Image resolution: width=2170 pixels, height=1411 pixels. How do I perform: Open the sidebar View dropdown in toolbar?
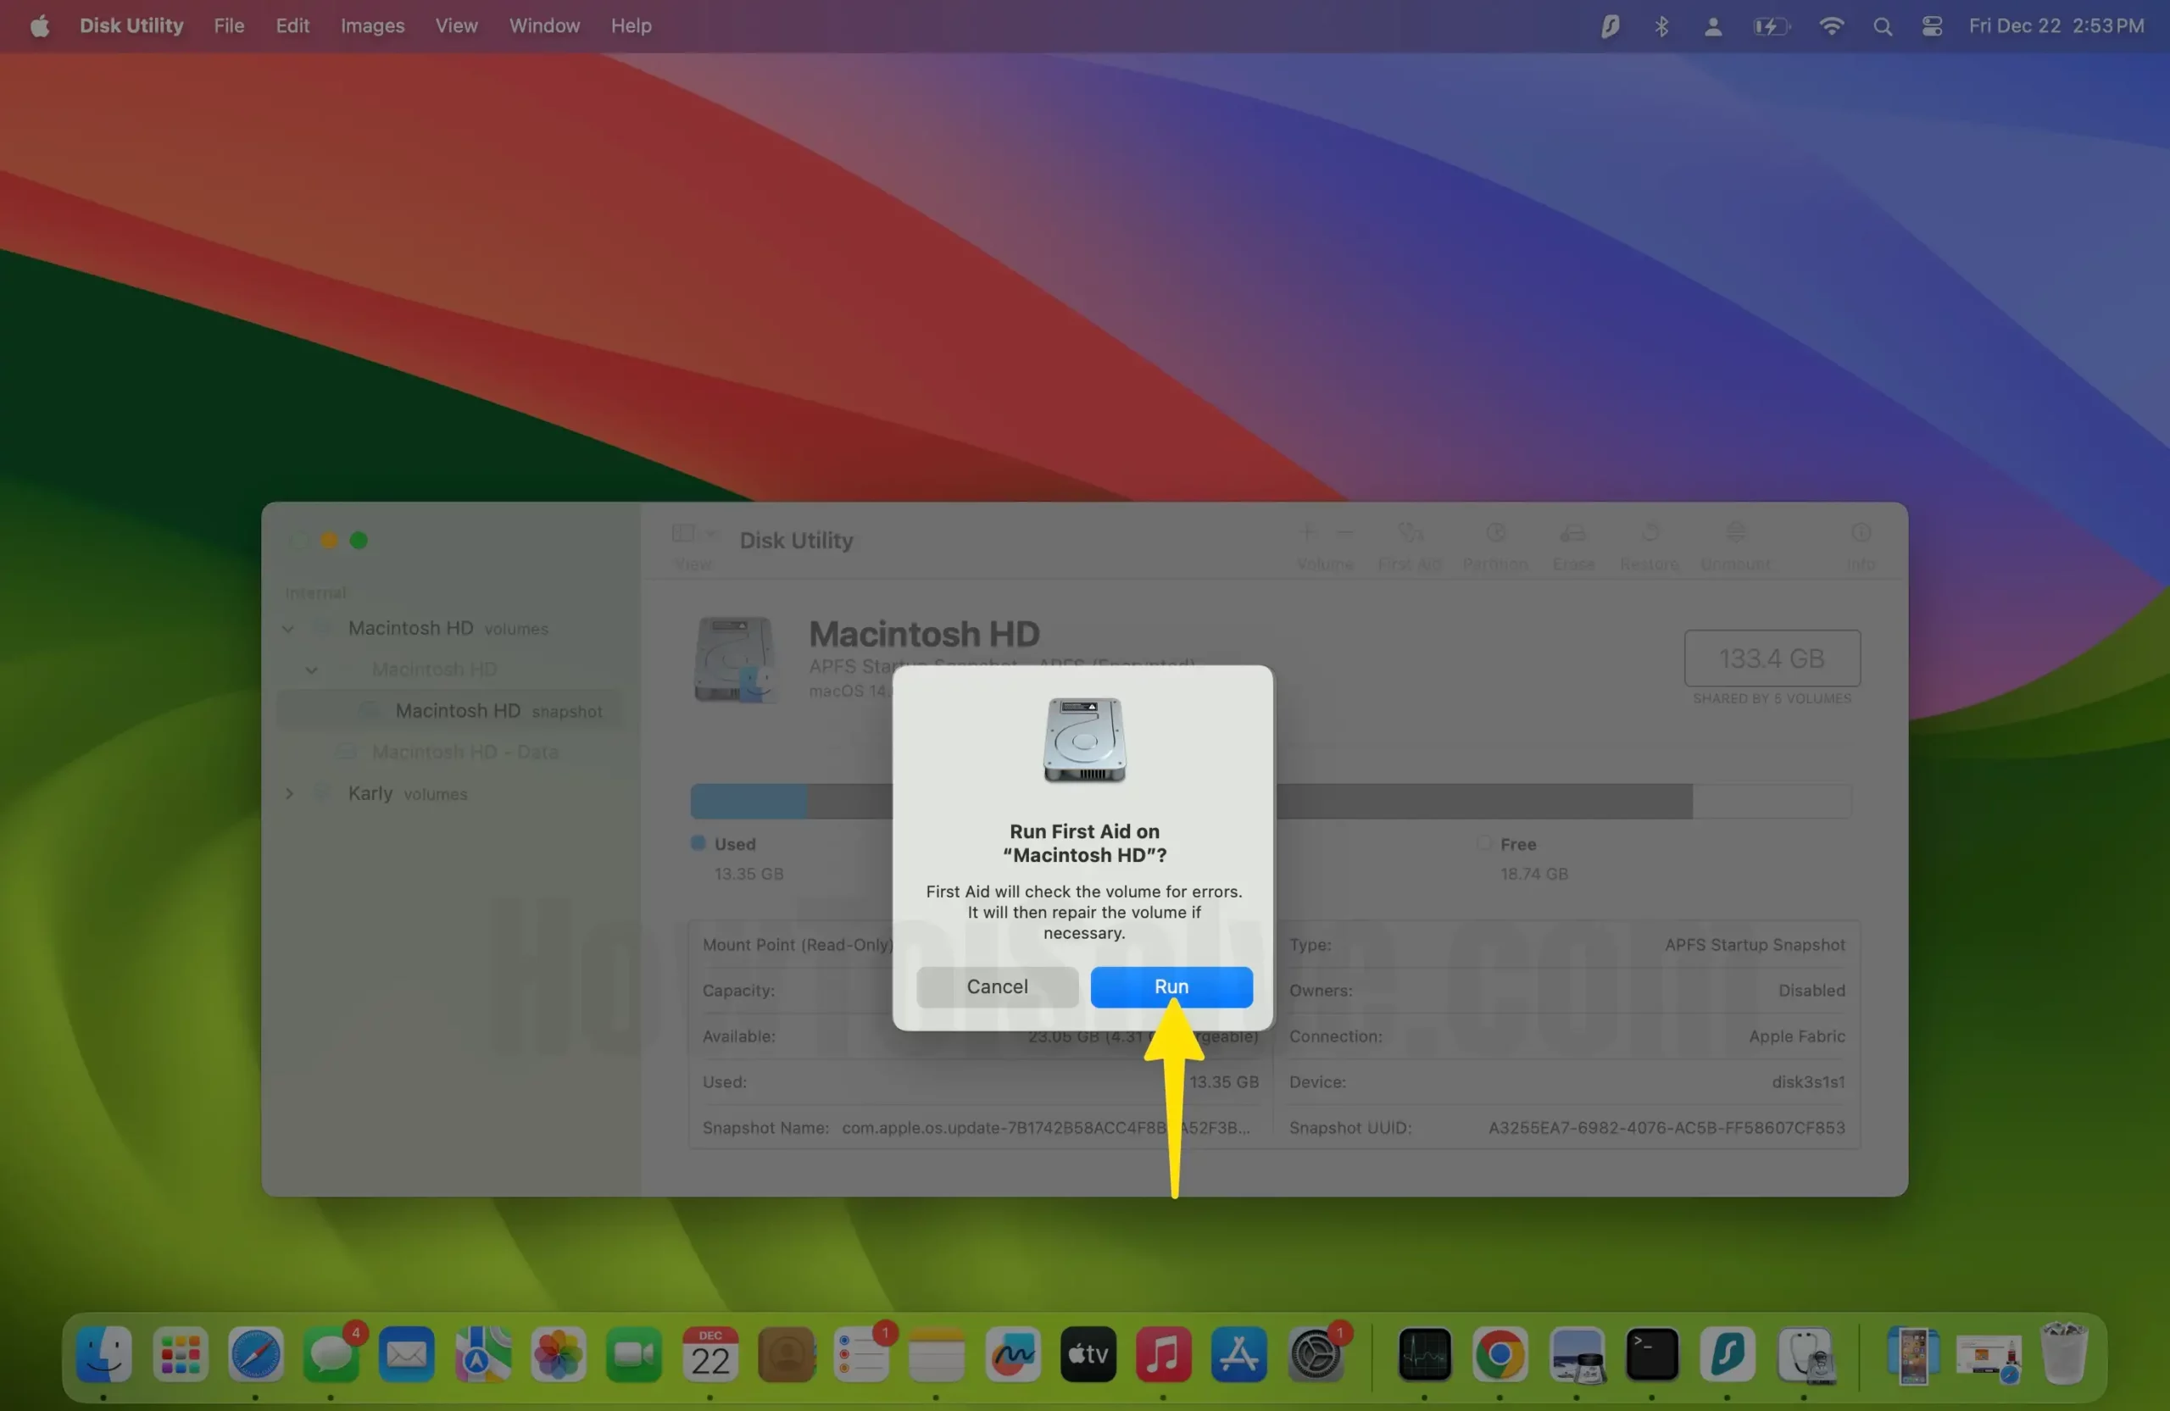tap(694, 533)
